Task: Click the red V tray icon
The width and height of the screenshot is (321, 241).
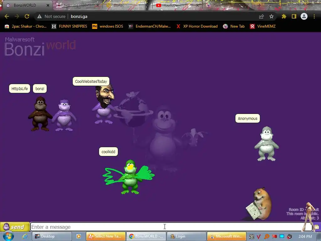Action: (259, 237)
